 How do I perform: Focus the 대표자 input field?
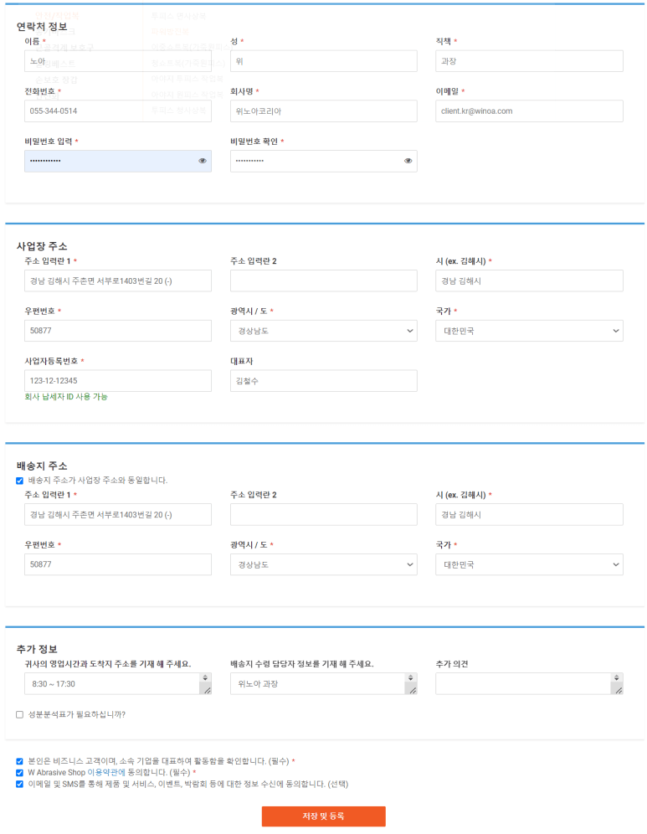point(323,381)
